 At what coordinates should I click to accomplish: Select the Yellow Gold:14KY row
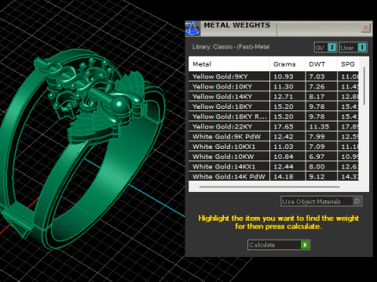tap(274, 96)
